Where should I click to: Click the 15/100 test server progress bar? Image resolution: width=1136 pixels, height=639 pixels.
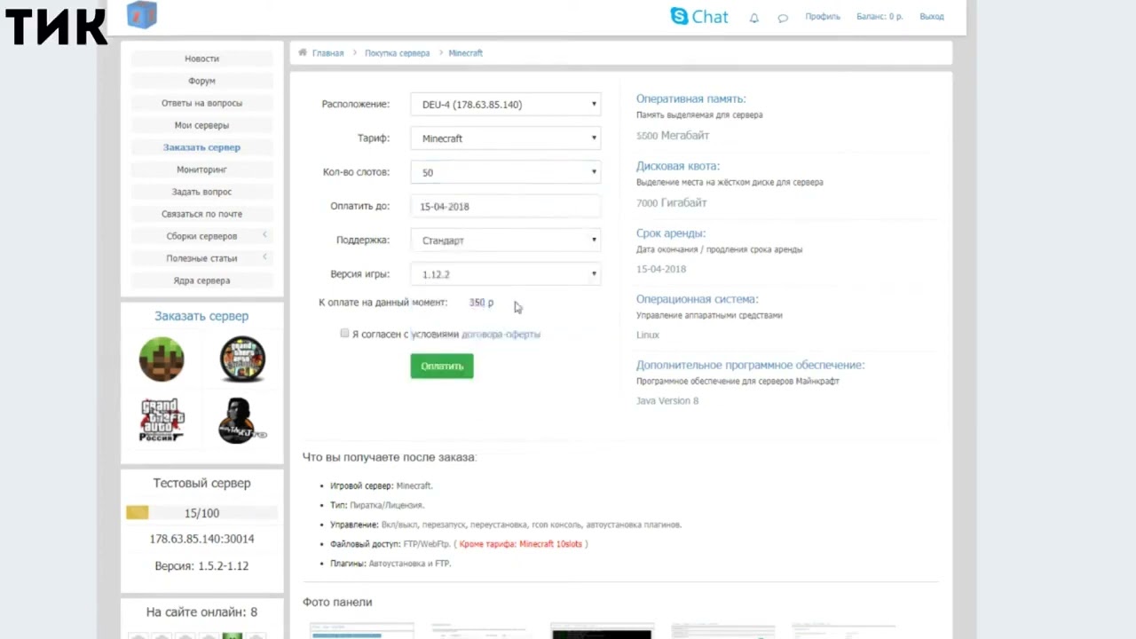201,513
